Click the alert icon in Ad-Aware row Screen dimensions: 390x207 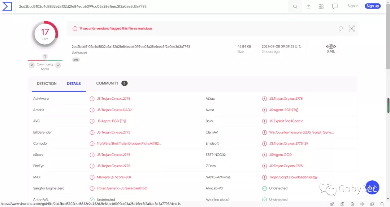point(92,99)
